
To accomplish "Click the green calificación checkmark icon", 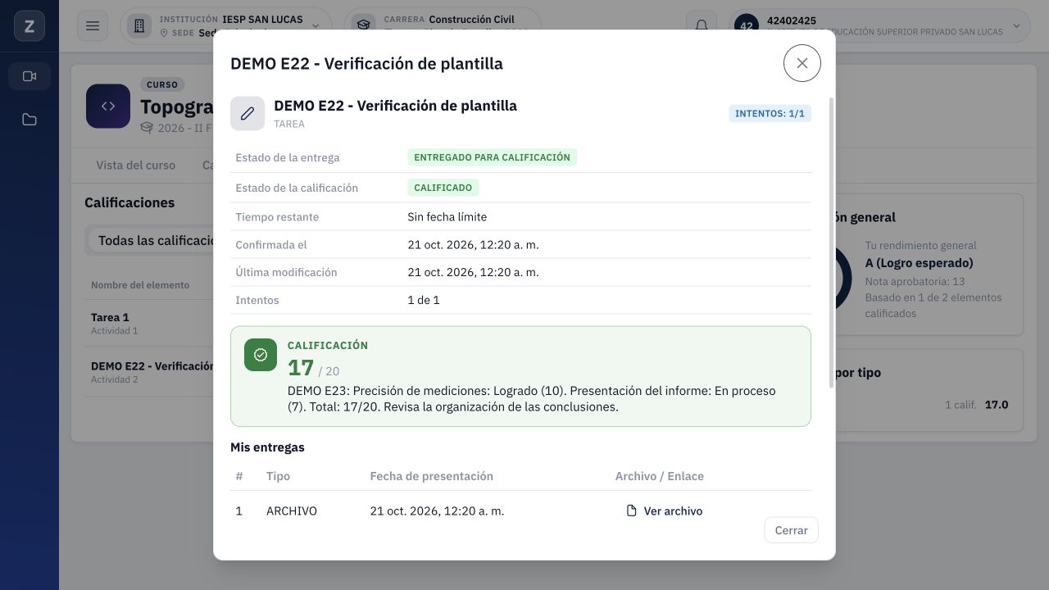I will click(x=261, y=355).
